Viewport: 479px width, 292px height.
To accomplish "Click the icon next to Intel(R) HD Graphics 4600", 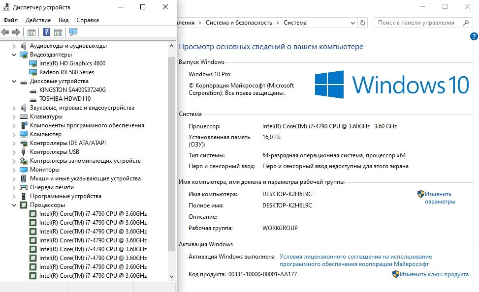I will pos(33,63).
